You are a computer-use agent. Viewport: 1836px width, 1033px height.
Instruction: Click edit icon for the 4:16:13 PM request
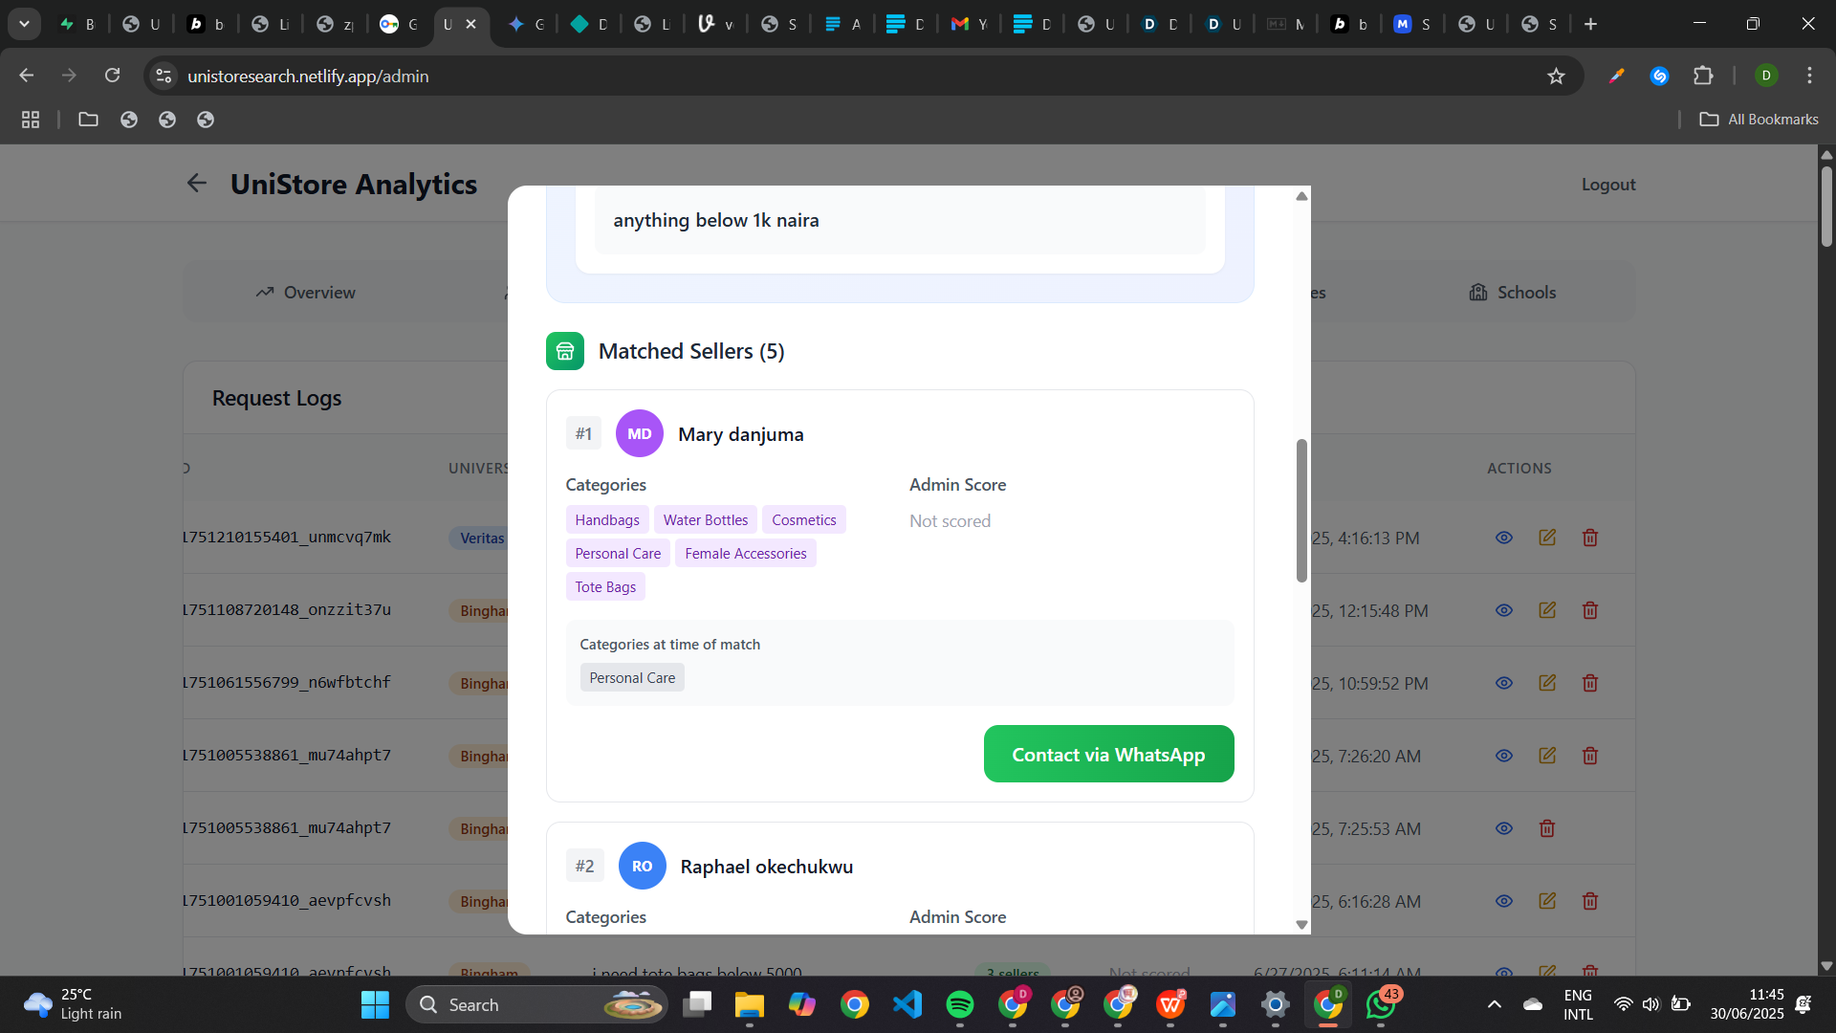pos(1547,538)
